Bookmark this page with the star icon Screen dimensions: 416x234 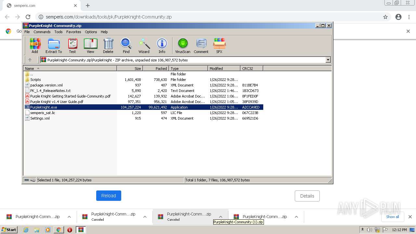click(385, 17)
